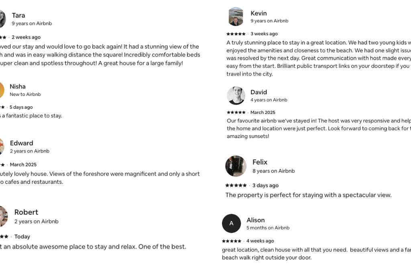Screen dimensions: 411x274
Task: Click the name Edward
Action: point(22,143)
